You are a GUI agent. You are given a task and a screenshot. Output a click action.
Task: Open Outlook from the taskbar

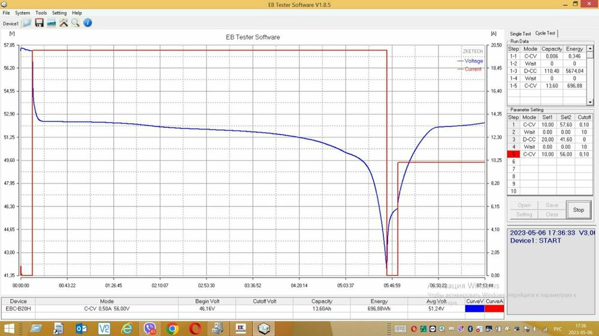(x=81, y=328)
